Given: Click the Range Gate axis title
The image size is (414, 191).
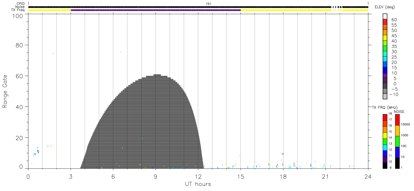Looking at the screenshot, I should tap(5, 91).
